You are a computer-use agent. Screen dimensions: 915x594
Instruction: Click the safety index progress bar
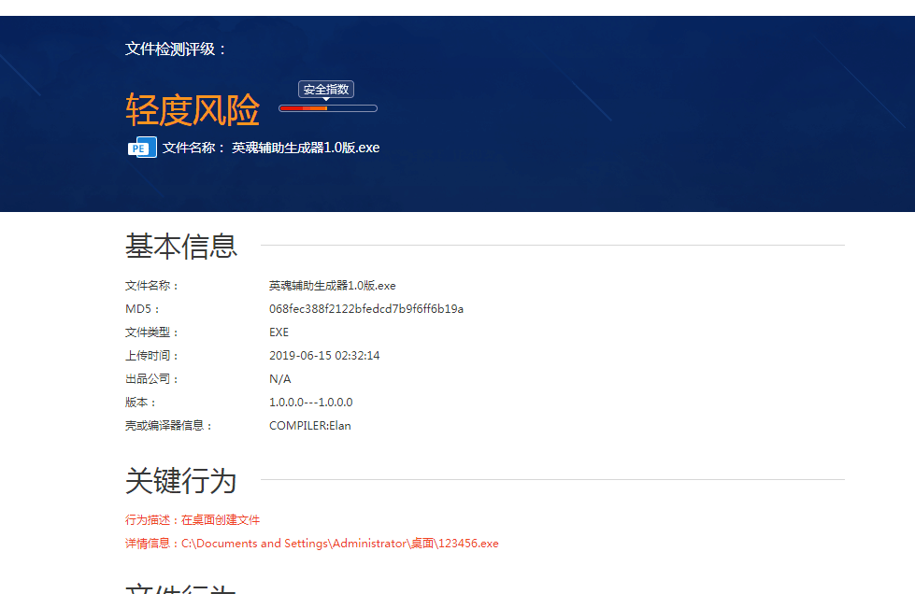coord(327,108)
